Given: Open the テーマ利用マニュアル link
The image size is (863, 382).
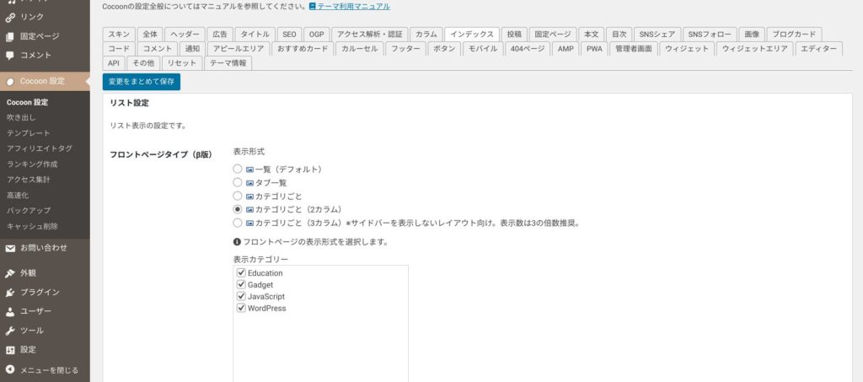Looking at the screenshot, I should [353, 7].
